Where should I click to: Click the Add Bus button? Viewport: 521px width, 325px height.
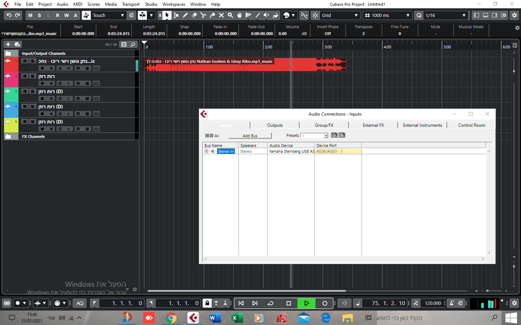click(x=250, y=136)
